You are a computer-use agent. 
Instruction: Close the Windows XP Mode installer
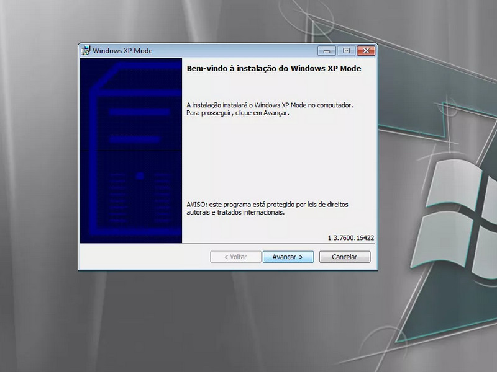point(366,51)
